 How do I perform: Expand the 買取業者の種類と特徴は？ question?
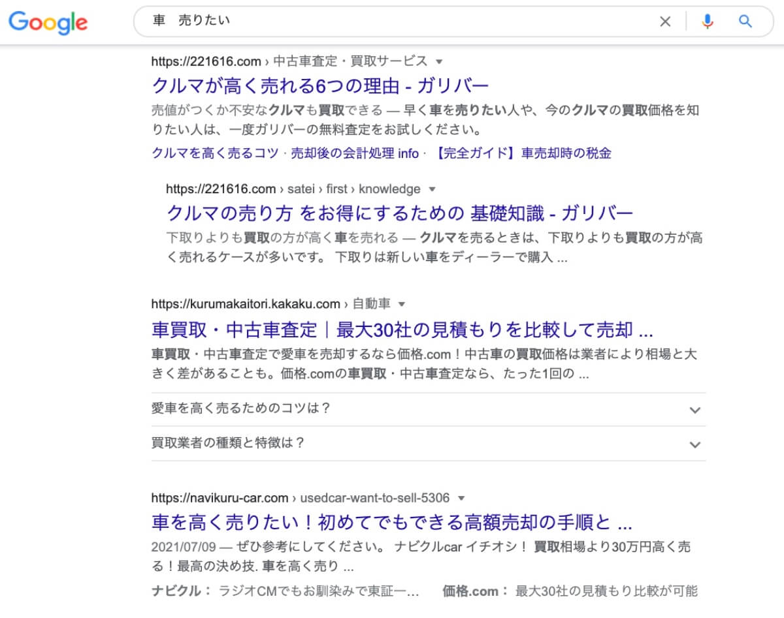click(429, 444)
